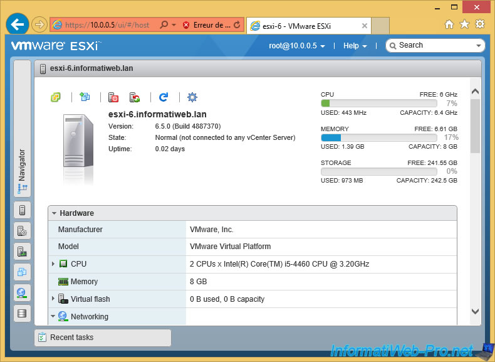Viewport: 495px width, 362px height.
Task: Click the certificate error red icon
Action: [x=186, y=25]
